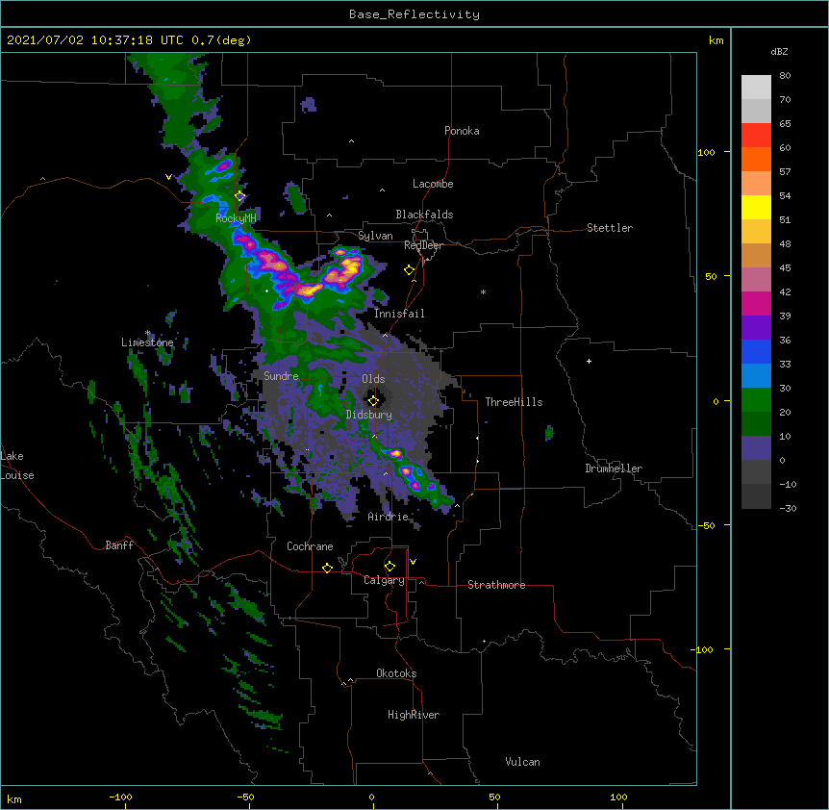Click the yellow diamond marker near RockyMH
Viewport: 829px width, 810px height.
point(240,195)
